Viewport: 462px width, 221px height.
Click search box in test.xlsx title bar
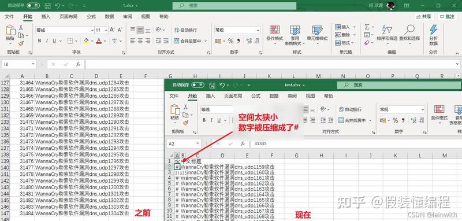click(x=399, y=85)
